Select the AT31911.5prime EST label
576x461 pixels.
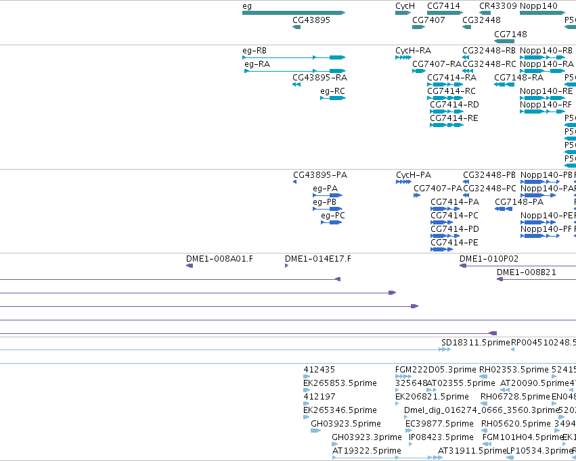(472, 451)
